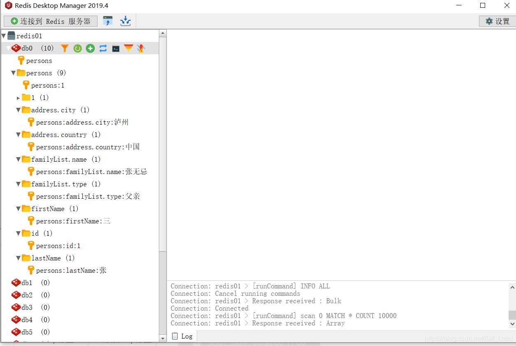The image size is (516, 346).
Task: Collapse the address.country (1) folder
Action: (x=19, y=135)
